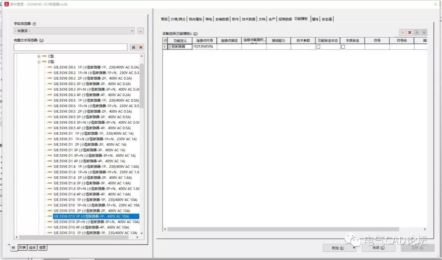Click the 附加 button
This screenshot has width=442, height=260.
337,248
